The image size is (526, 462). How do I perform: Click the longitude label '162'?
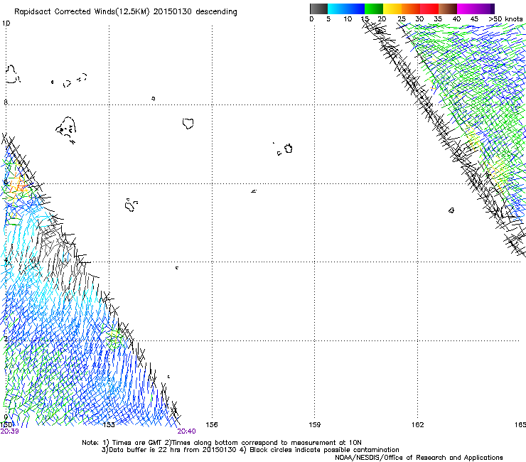click(418, 425)
